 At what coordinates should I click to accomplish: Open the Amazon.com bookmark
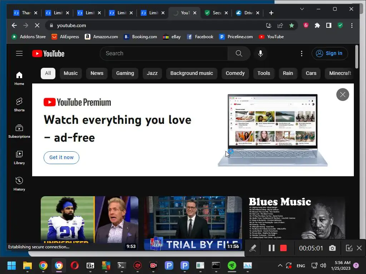101,37
